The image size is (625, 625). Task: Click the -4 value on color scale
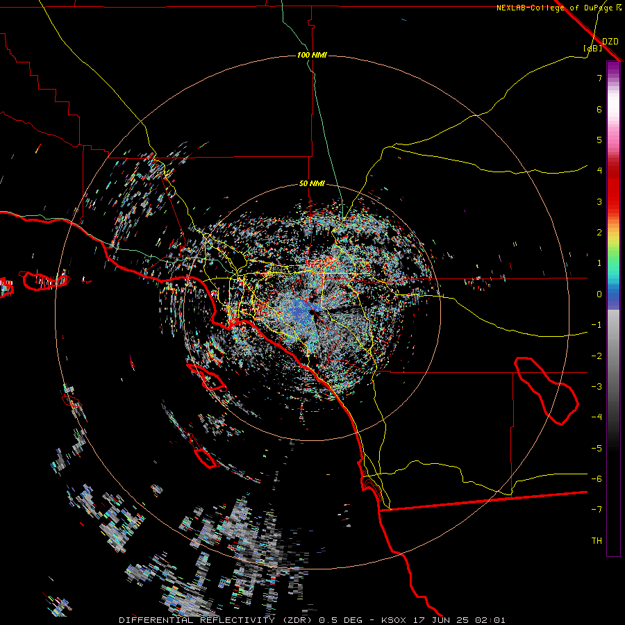tap(597, 417)
